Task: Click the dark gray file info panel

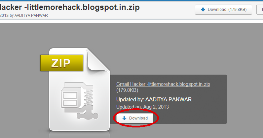Action: point(169,99)
